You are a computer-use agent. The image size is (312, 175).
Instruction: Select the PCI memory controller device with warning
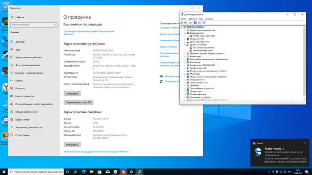point(204,48)
